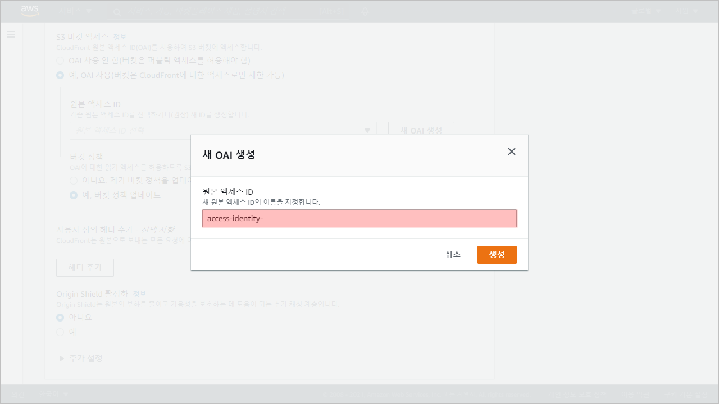Select '예, 버킷 정책 업데이트' radio option
Screen dimensions: 719x404
coord(74,195)
